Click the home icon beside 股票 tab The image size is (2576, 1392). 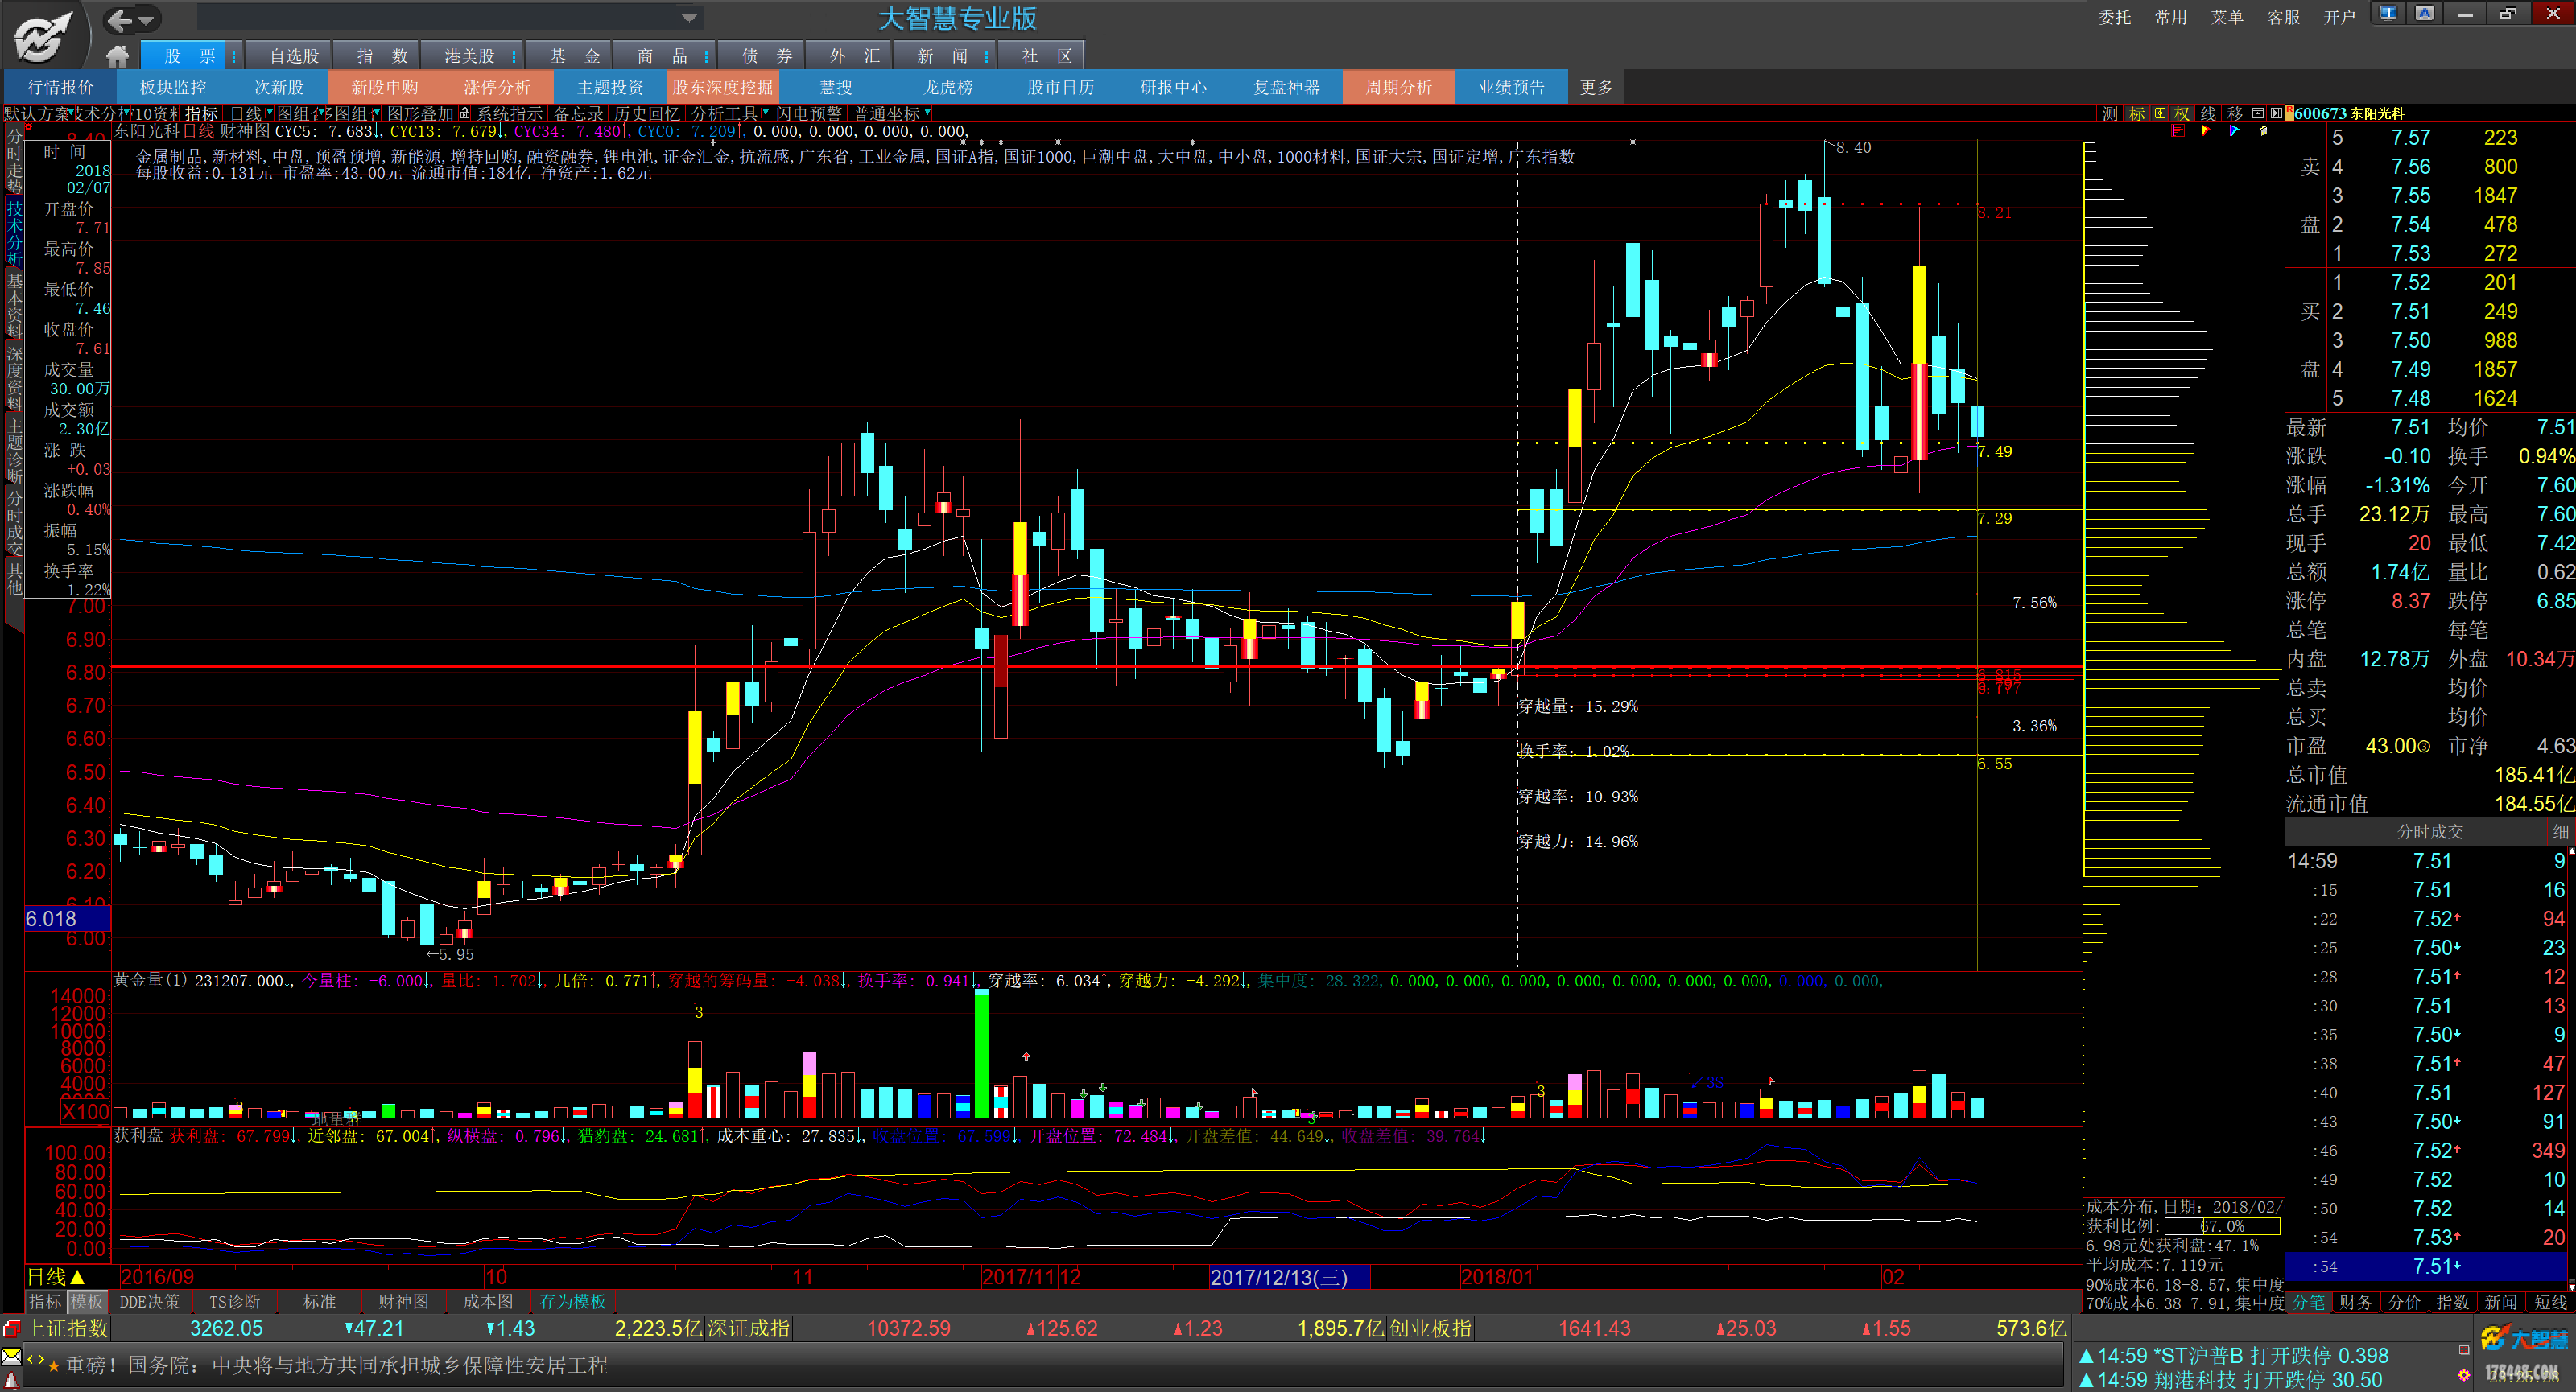pos(118,56)
